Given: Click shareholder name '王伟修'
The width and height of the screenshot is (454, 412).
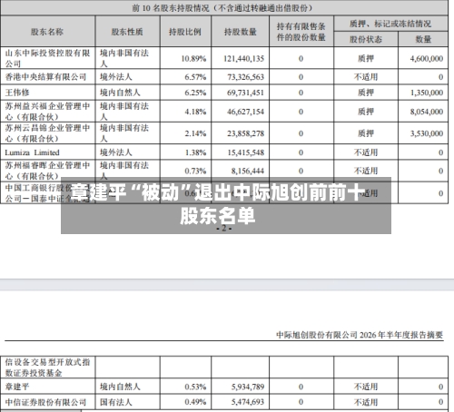Looking at the screenshot, I should click(x=17, y=93).
